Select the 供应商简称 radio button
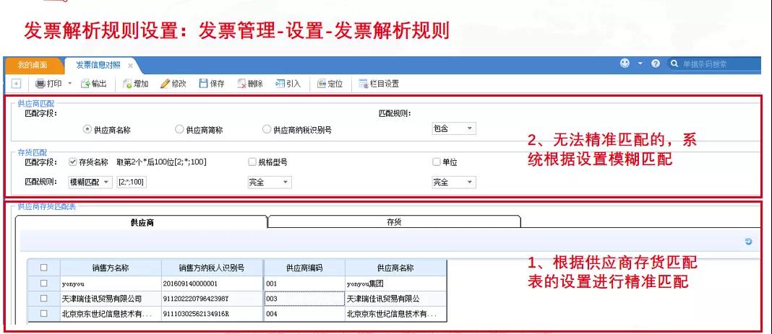Viewport: 772px width, 334px height. (179, 129)
